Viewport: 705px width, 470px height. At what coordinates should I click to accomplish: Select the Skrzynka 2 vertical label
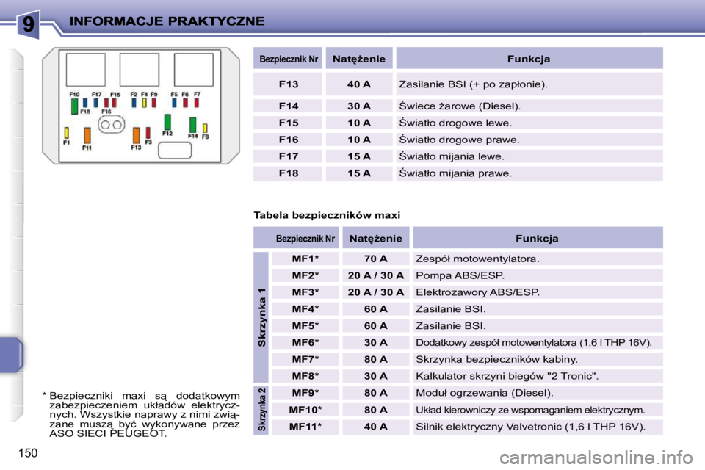261,410
